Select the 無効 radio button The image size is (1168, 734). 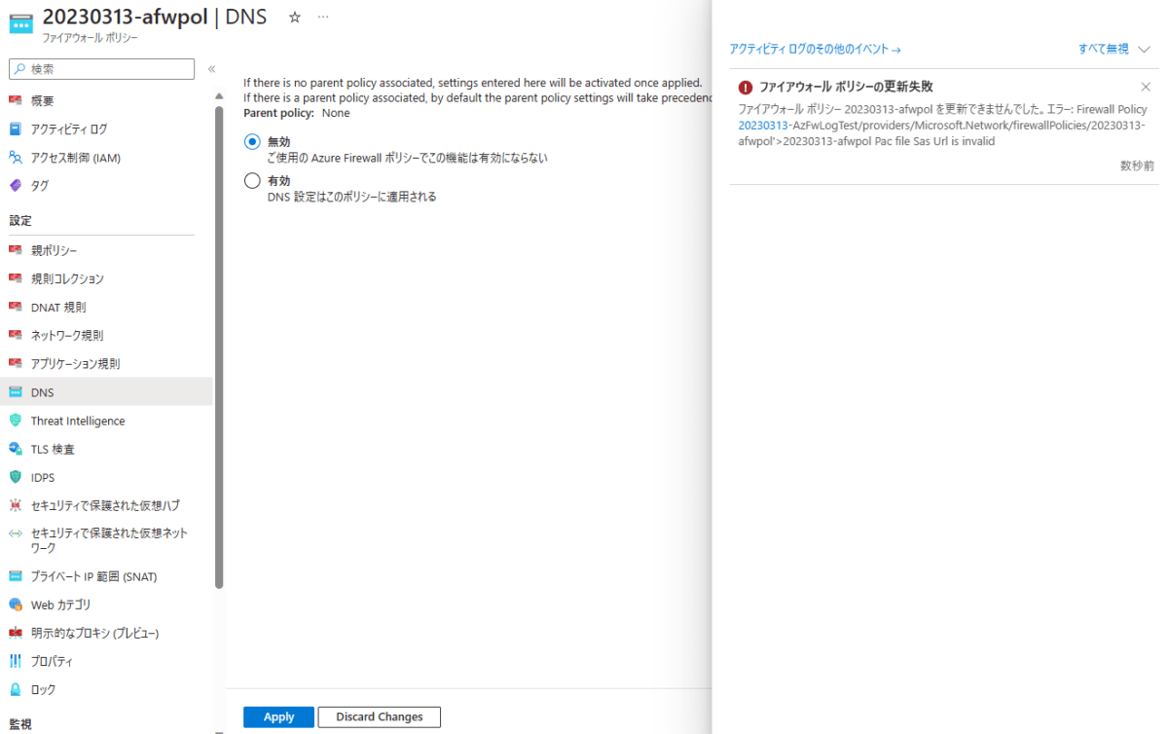click(x=252, y=141)
